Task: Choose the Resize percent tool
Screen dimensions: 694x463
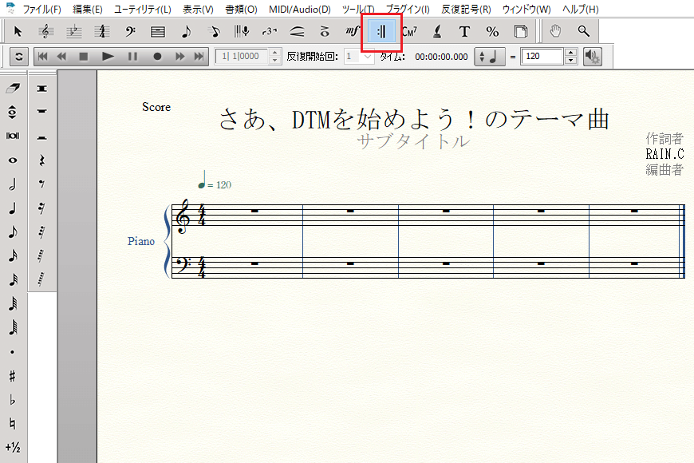Action: pos(492,32)
